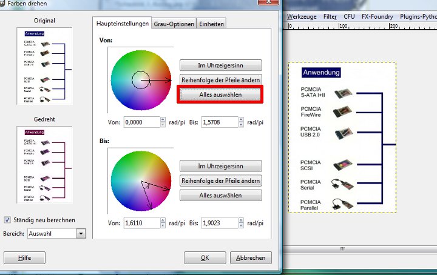Open the Werkzeuge menu
The width and height of the screenshot is (437, 275).
302,18
